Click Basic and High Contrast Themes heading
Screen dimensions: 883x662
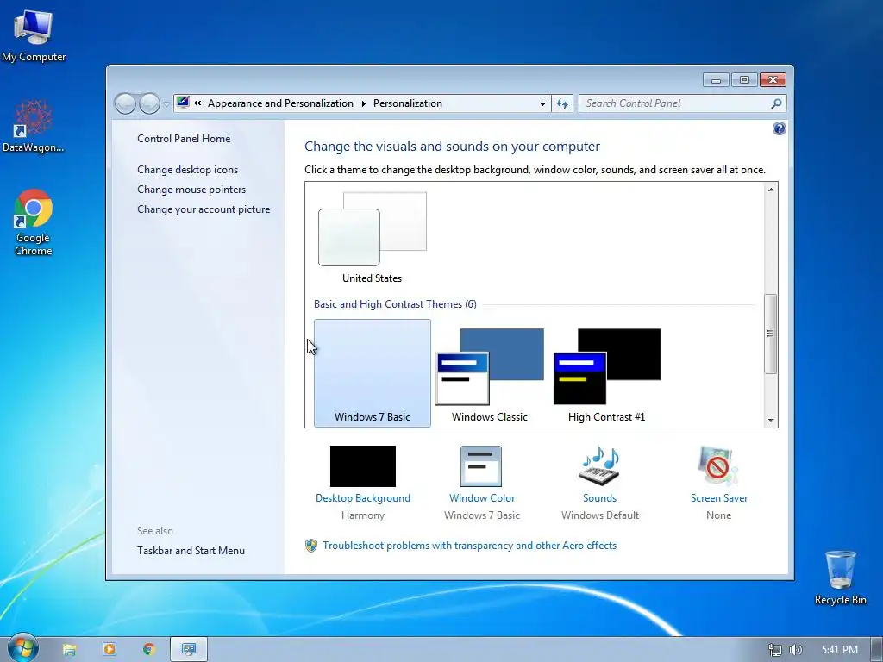point(395,304)
